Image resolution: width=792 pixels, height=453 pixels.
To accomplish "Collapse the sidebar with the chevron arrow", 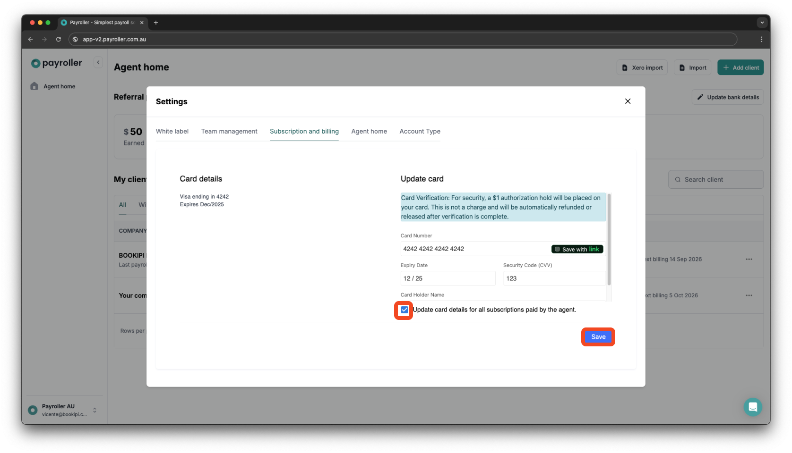I will (98, 62).
